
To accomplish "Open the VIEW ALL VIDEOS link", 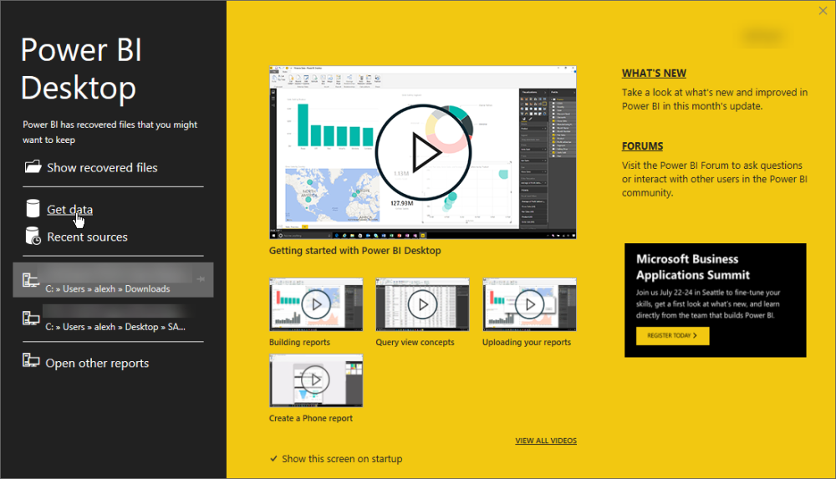I will 546,441.
